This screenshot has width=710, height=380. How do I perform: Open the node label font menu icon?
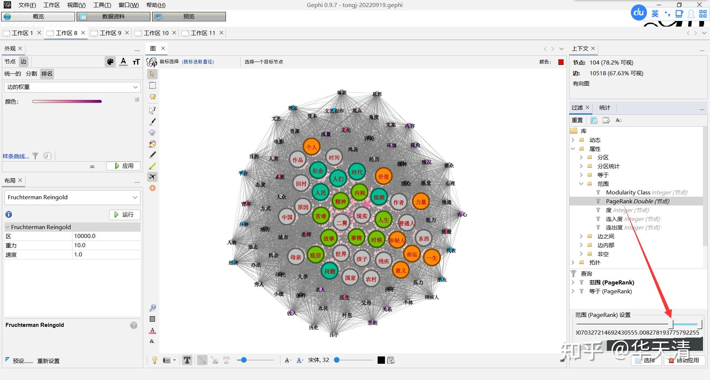(288, 360)
